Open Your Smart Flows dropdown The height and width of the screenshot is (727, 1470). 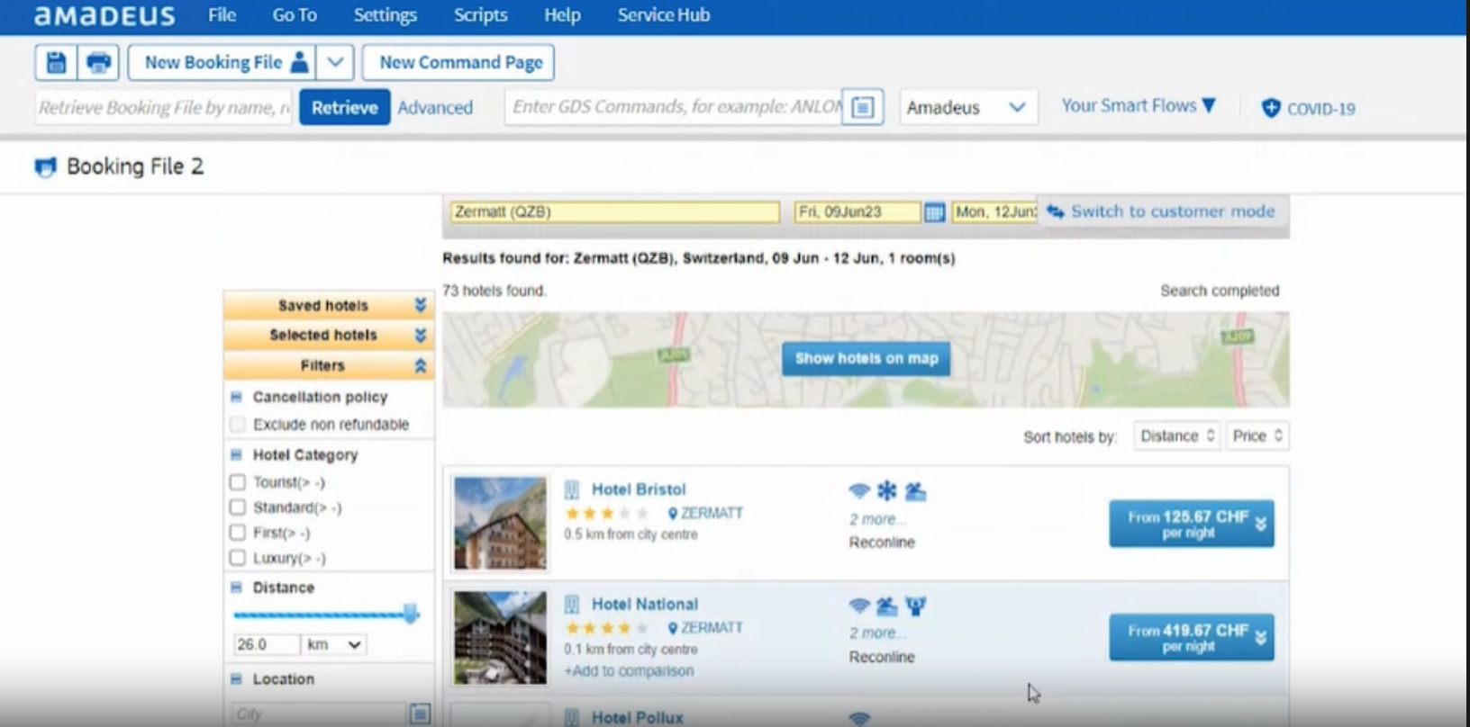1139,106
